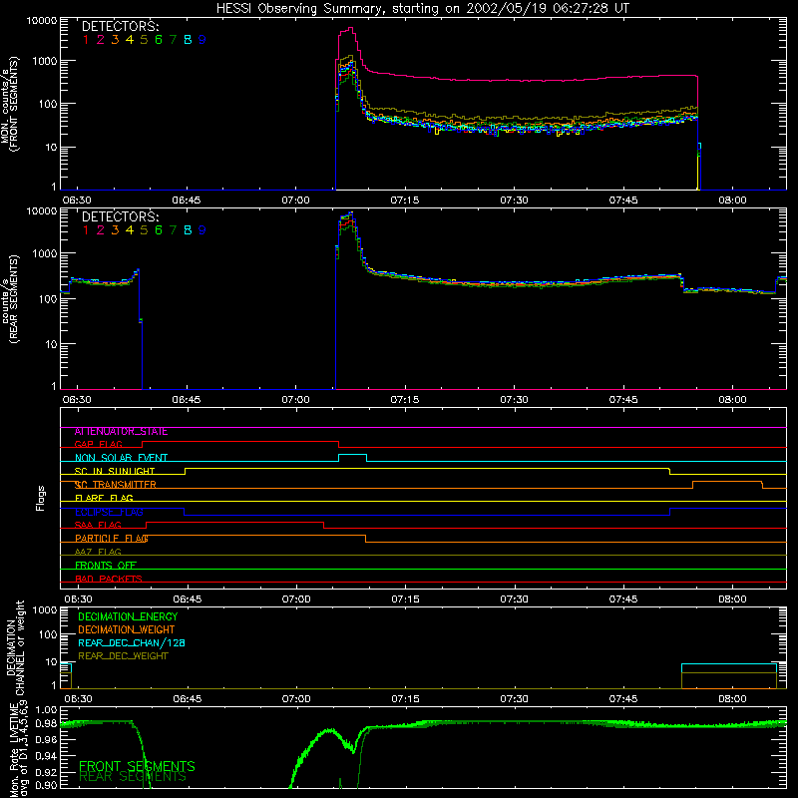
Task: Click the FRONT SEGMENTS livetime legend text
Action: point(137,766)
